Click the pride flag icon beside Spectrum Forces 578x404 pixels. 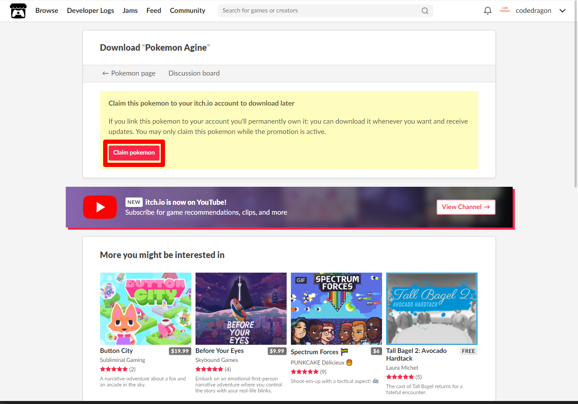344,352
